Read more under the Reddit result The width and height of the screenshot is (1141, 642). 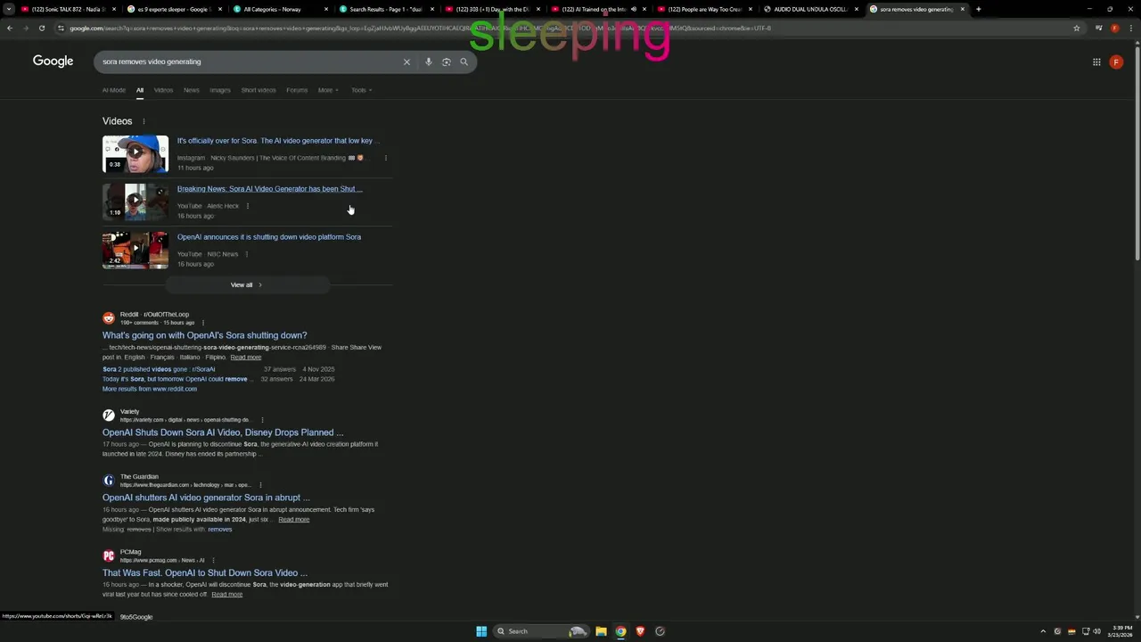point(246,358)
